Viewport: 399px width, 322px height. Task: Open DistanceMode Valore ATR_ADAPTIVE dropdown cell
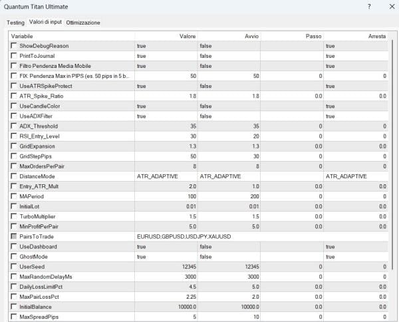pyautogui.click(x=166, y=176)
